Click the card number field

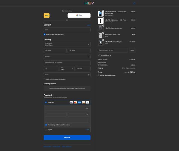pyautogui.click(x=67, y=109)
